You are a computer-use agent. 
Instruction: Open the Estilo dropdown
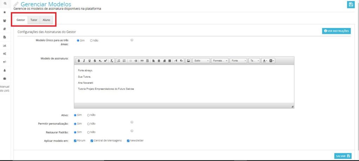click(202, 61)
